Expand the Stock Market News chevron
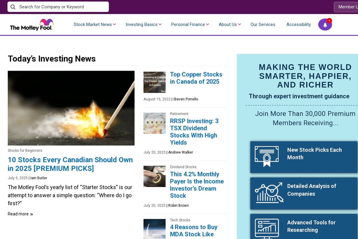 tap(114, 25)
